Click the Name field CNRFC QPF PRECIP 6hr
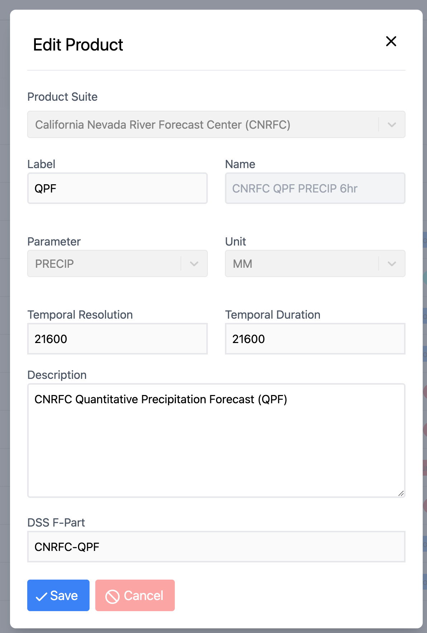 point(315,188)
